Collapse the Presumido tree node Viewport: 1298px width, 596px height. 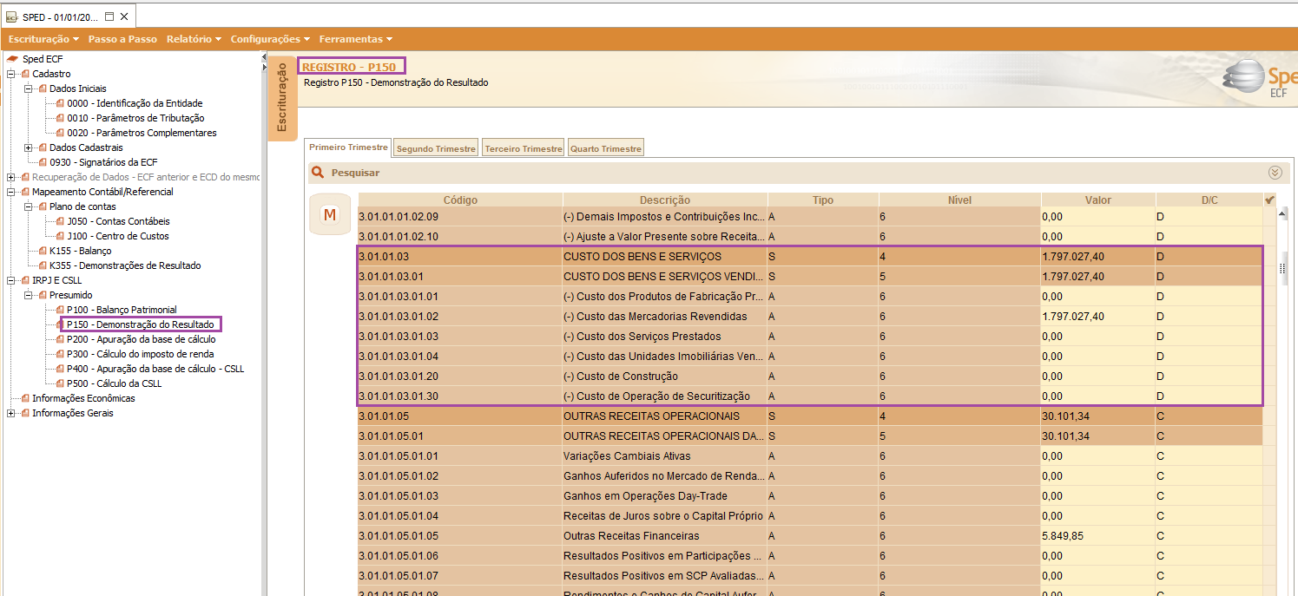click(29, 295)
